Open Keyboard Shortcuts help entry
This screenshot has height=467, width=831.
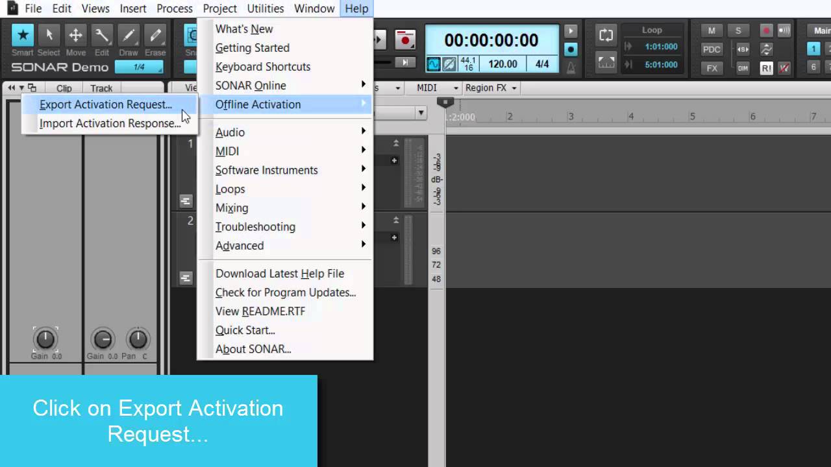point(285,67)
